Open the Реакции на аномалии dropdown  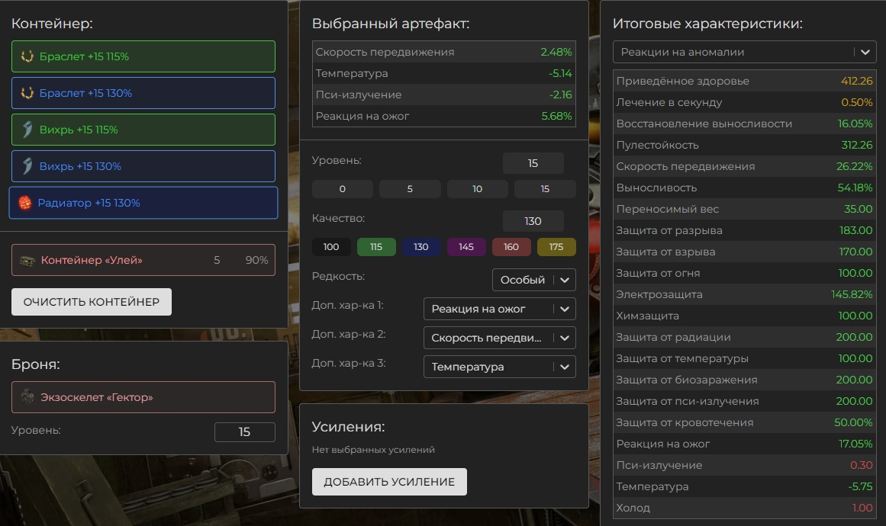click(x=744, y=52)
